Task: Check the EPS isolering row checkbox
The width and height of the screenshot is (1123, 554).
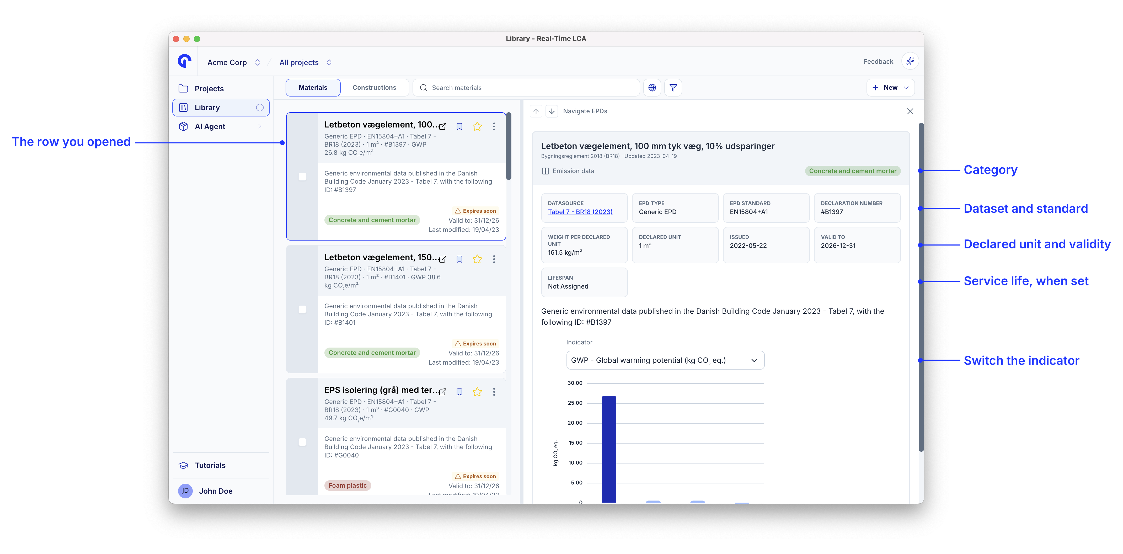Action: 302,442
